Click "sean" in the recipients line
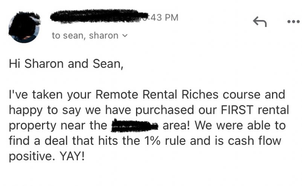 pyautogui.click(x=74, y=36)
